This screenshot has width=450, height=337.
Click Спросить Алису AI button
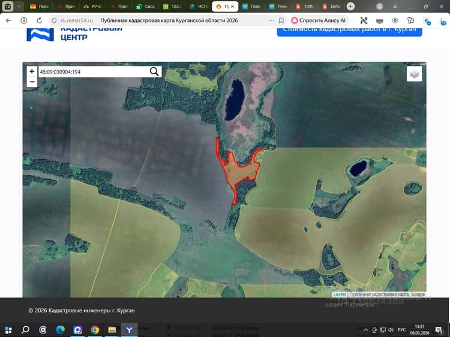click(319, 20)
